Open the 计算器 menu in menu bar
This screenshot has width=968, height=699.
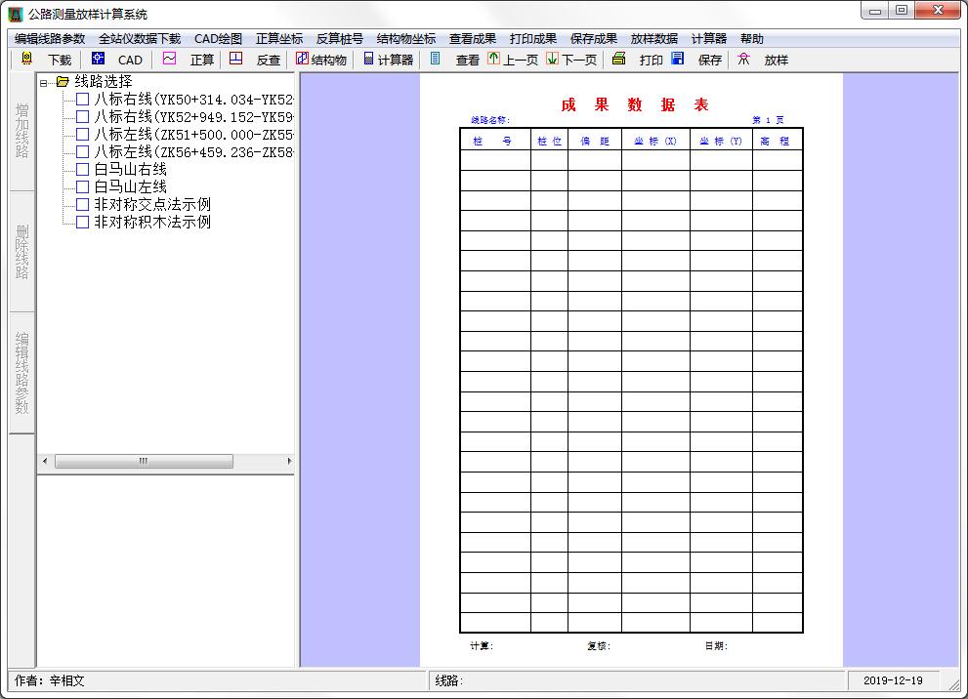coord(709,39)
